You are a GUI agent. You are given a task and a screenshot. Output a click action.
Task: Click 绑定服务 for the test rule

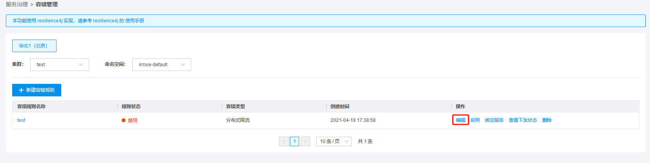click(494, 120)
